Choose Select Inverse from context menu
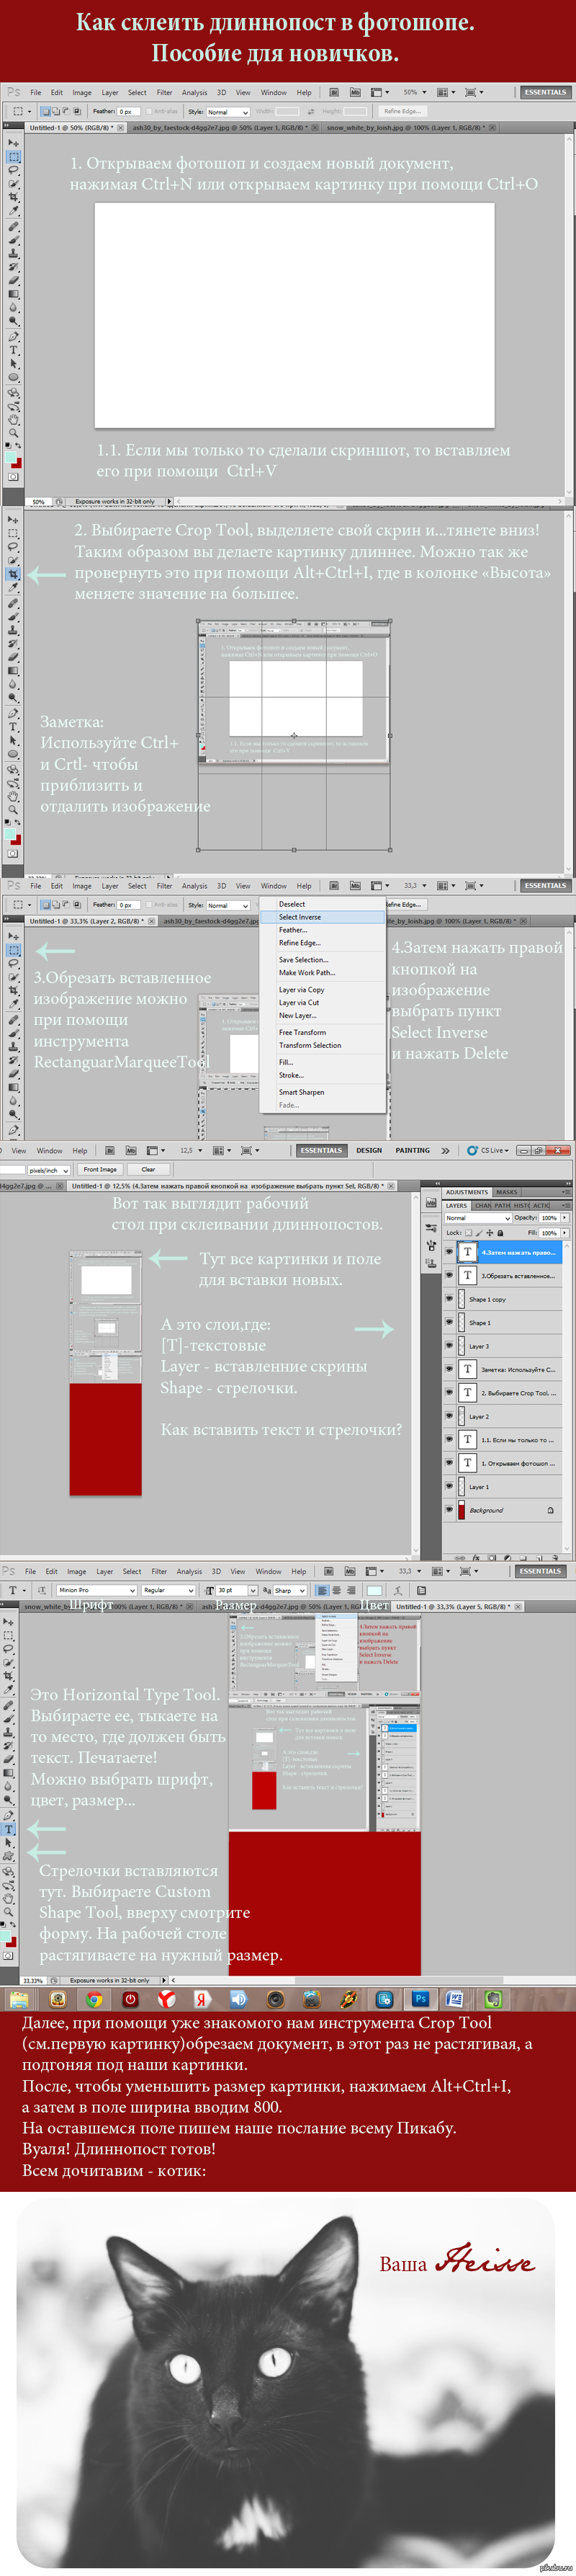 [x=300, y=917]
